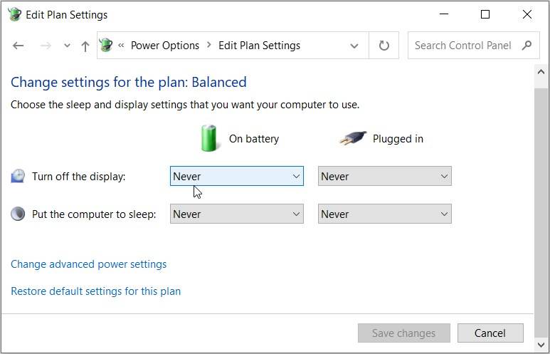
Task: Open sleep dropdown for On battery
Action: tap(236, 214)
